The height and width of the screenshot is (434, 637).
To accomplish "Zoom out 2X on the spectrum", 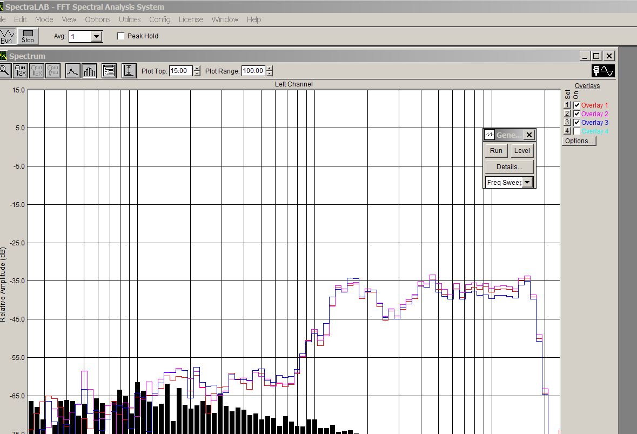I will coord(37,71).
